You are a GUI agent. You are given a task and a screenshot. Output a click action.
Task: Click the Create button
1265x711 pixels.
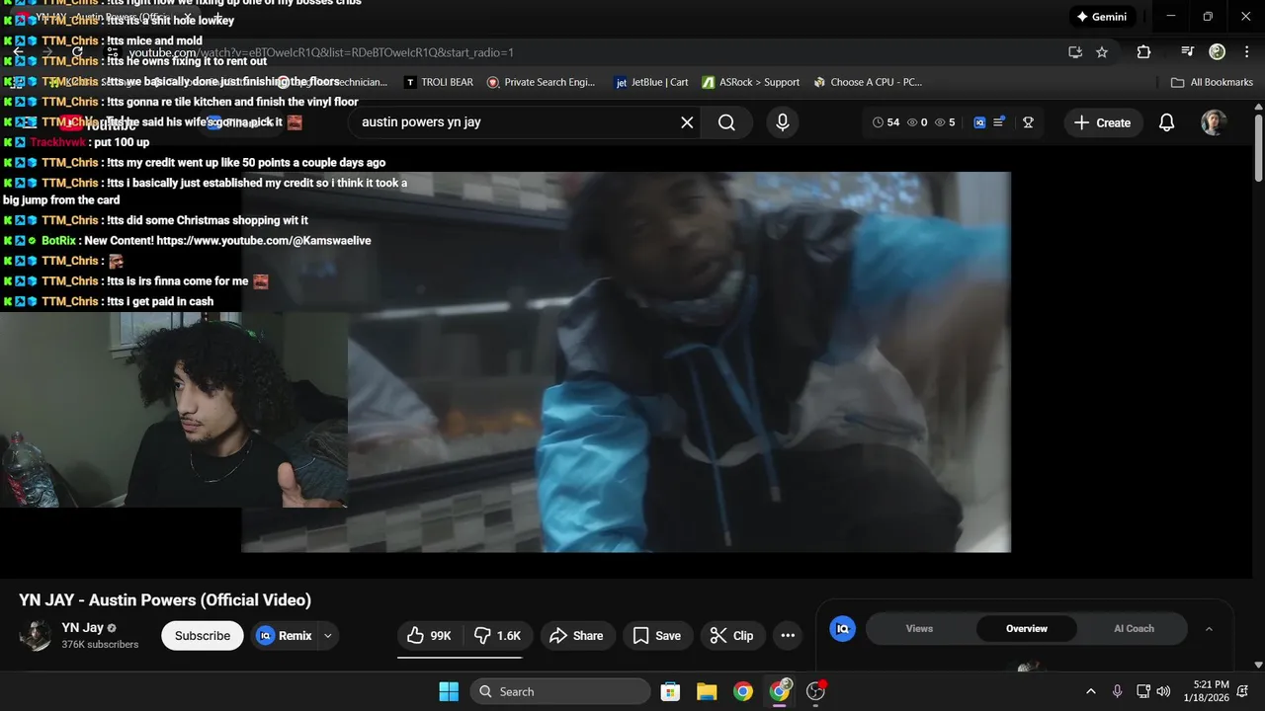coord(1103,122)
